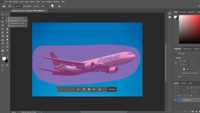Screen dimensions: 200x113
Task: Toggle Quick Mask mode icon
Action: 3,65
